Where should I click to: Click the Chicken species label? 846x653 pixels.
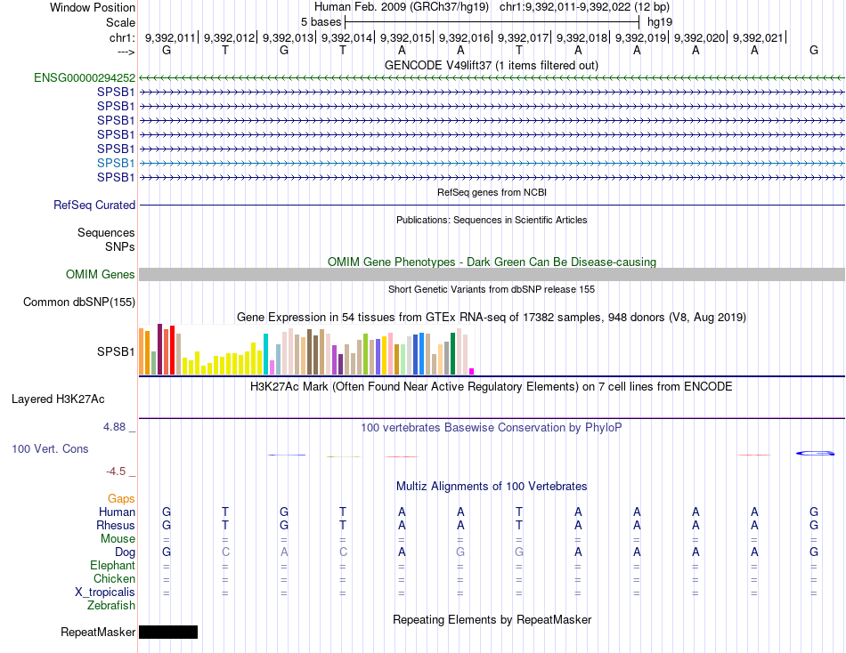tap(114, 578)
